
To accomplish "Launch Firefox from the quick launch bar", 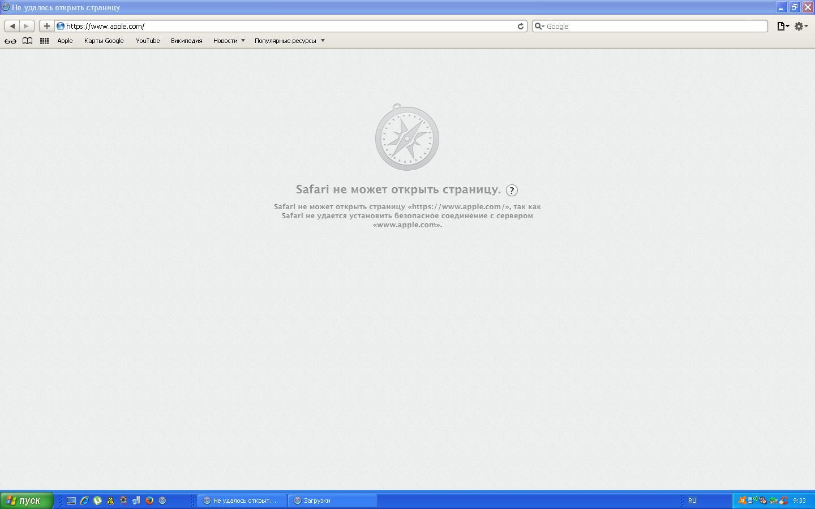I will tap(149, 501).
